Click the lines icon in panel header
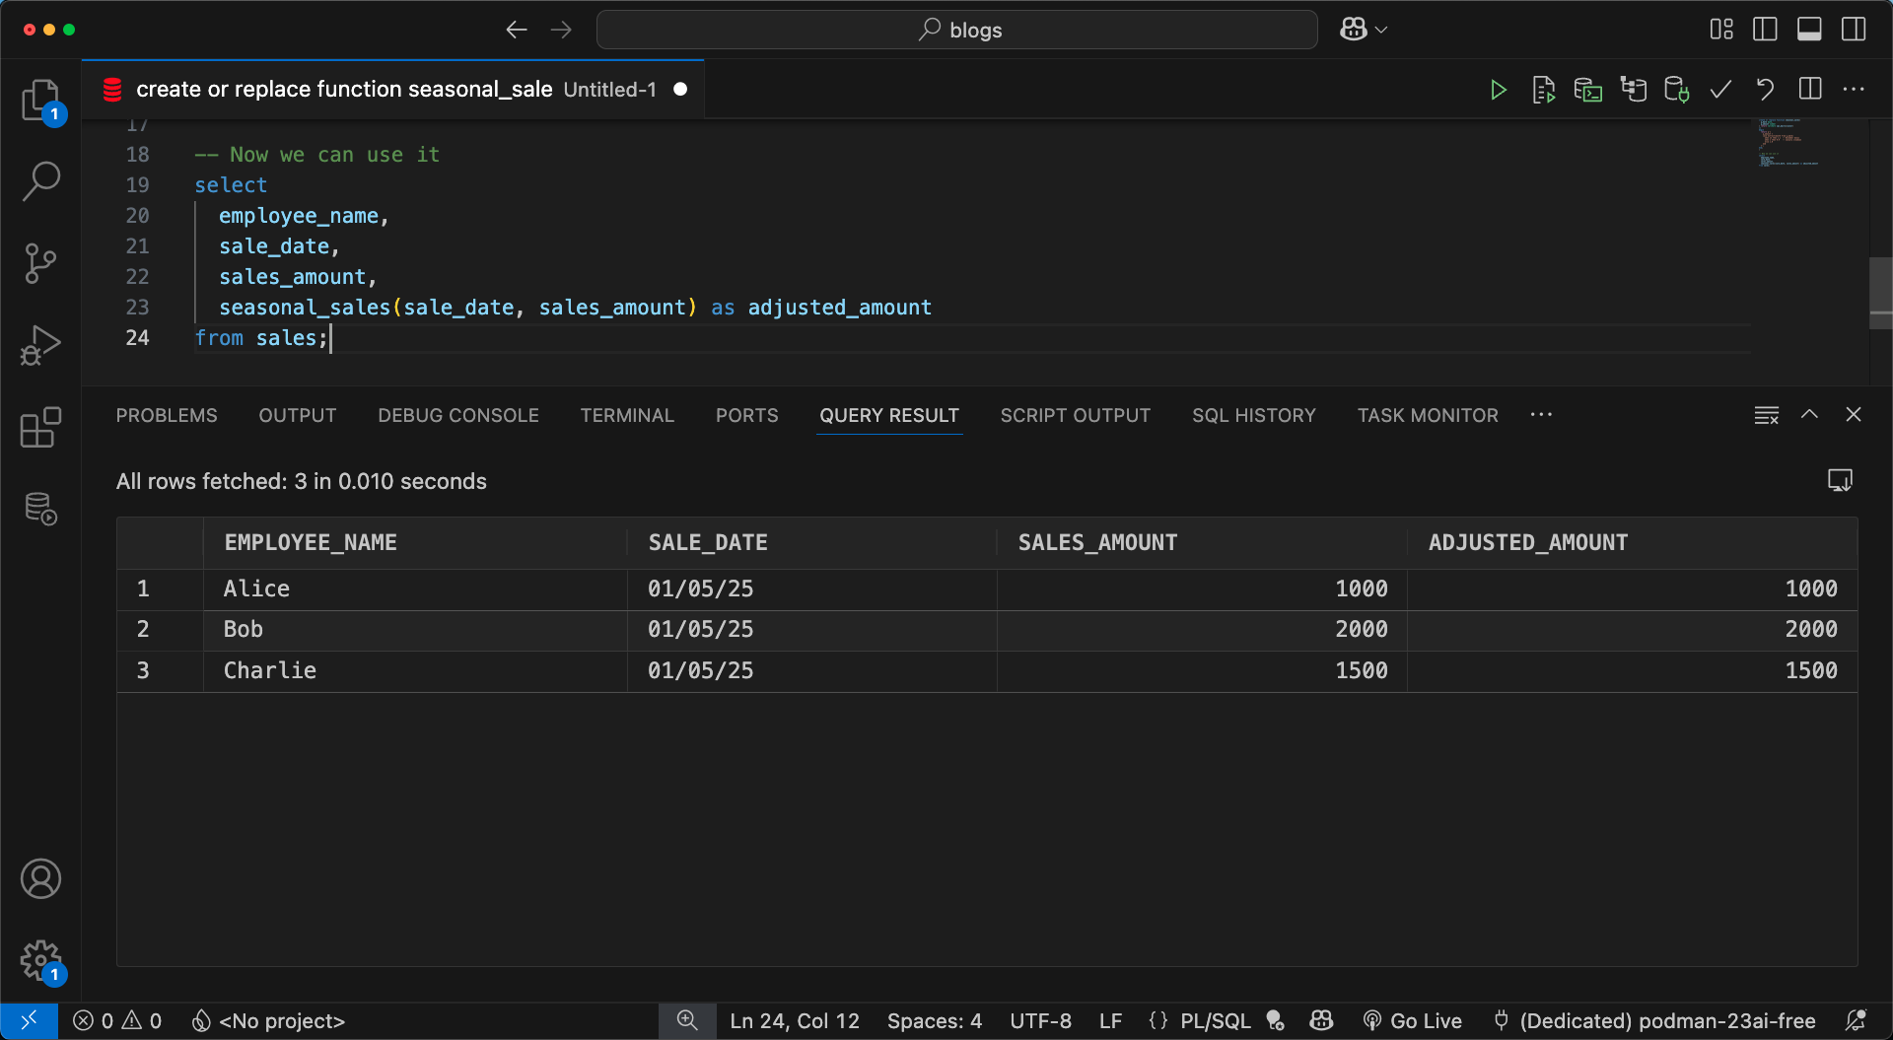Screen dimensions: 1893x1040 point(1767,415)
